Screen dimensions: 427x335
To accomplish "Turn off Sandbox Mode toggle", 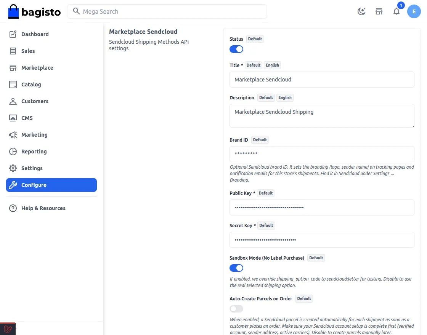I will 236,268.
